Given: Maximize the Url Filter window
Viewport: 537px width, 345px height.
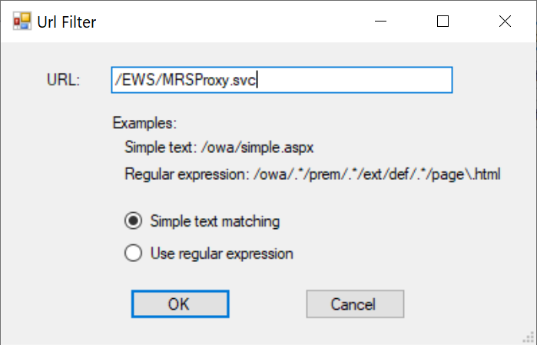Looking at the screenshot, I should (443, 22).
